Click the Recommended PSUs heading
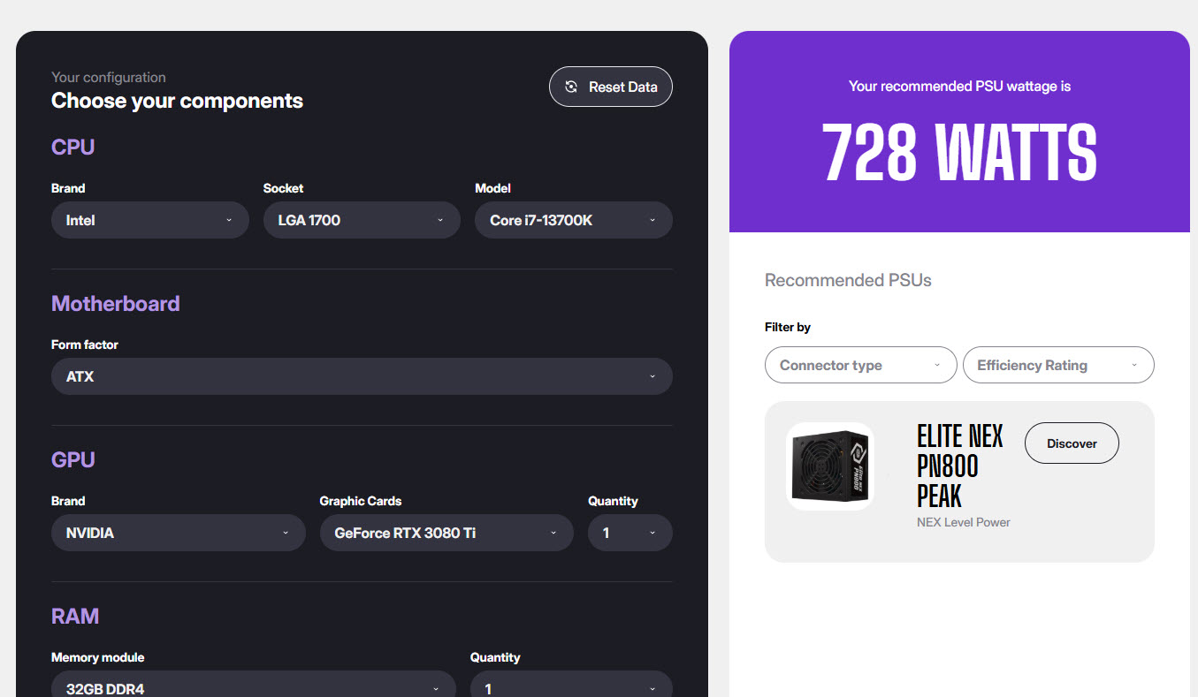 tap(848, 280)
